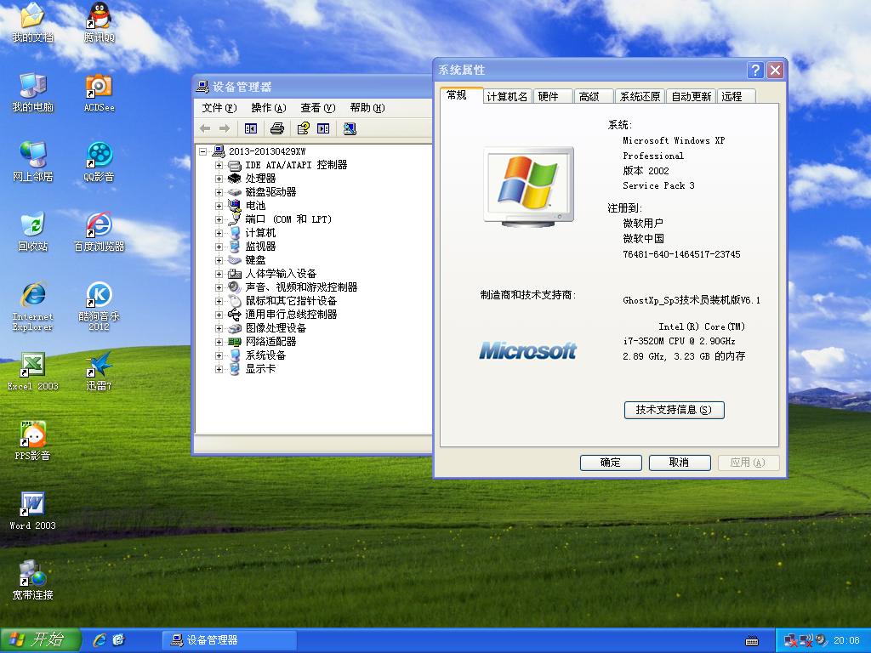Image resolution: width=871 pixels, height=653 pixels.
Task: Open the 查看(V) menu
Action: (x=318, y=108)
